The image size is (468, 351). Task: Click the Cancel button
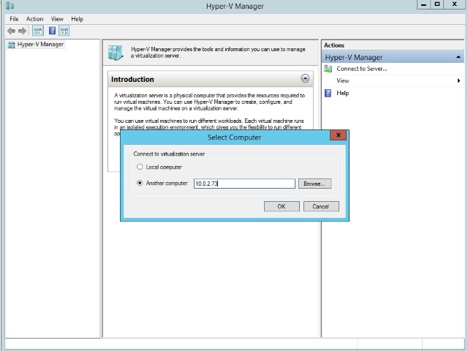coord(321,206)
